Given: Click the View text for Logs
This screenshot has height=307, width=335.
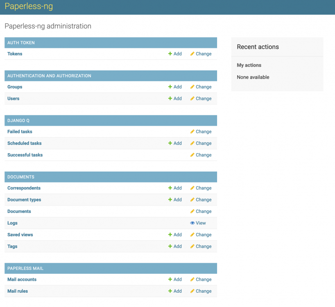Looking at the screenshot, I should (x=201, y=223).
